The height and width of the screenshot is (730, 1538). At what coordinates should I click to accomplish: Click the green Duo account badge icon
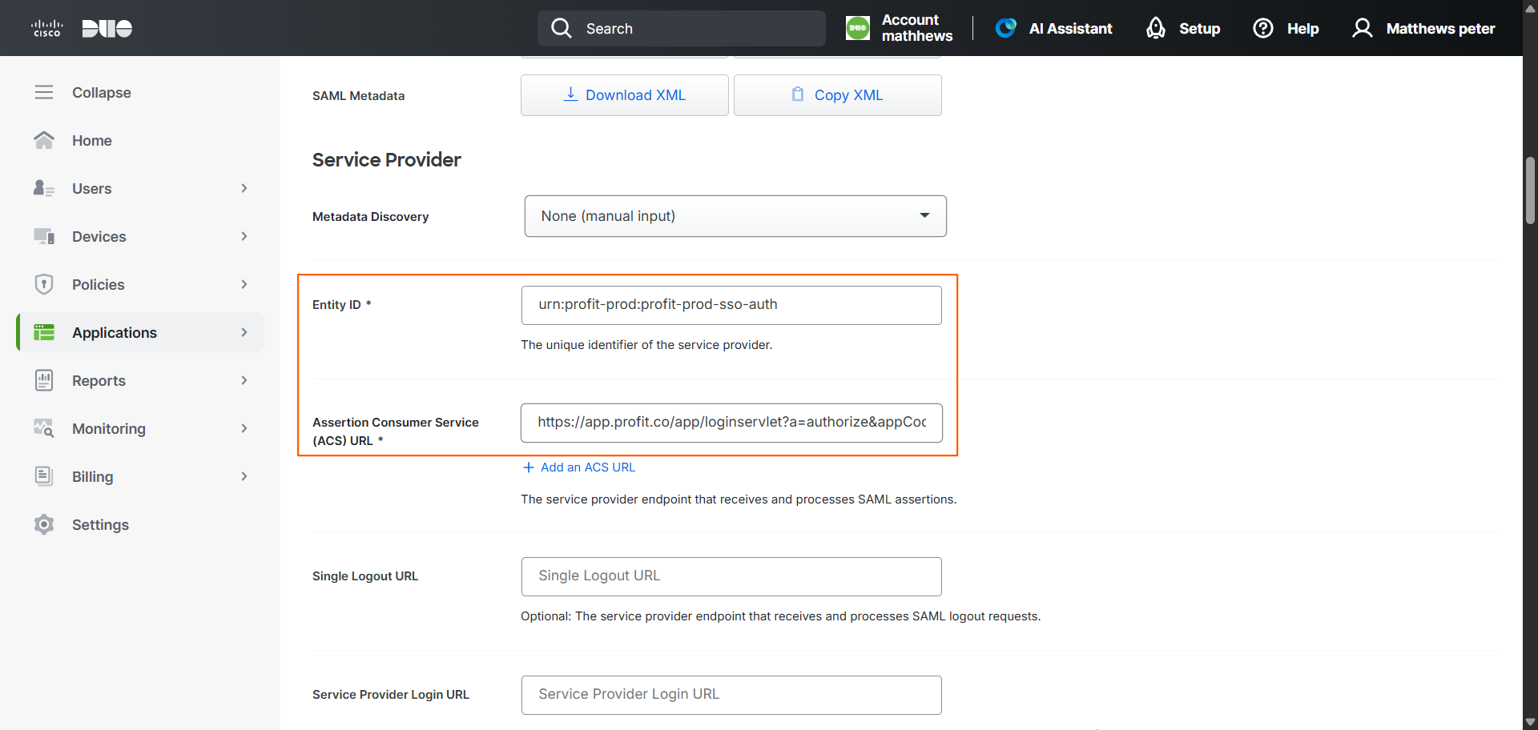(858, 28)
